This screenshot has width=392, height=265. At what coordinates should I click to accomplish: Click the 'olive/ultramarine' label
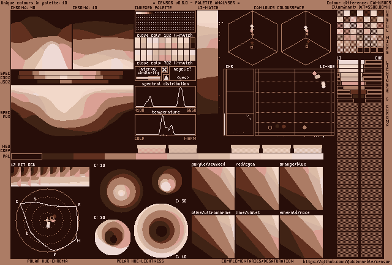(x=211, y=212)
